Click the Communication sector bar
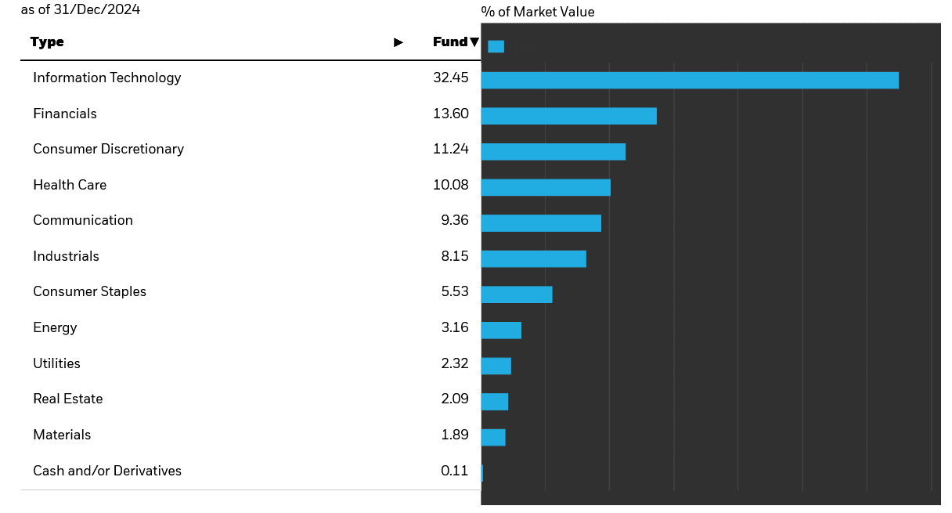Viewport: 952px width, 513px height. pyautogui.click(x=540, y=222)
